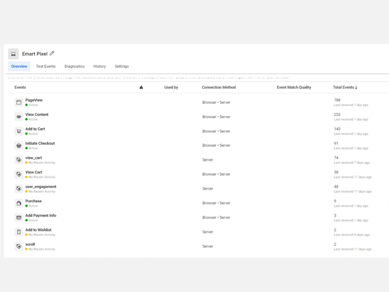Click the 143 total events value

[x=337, y=129]
